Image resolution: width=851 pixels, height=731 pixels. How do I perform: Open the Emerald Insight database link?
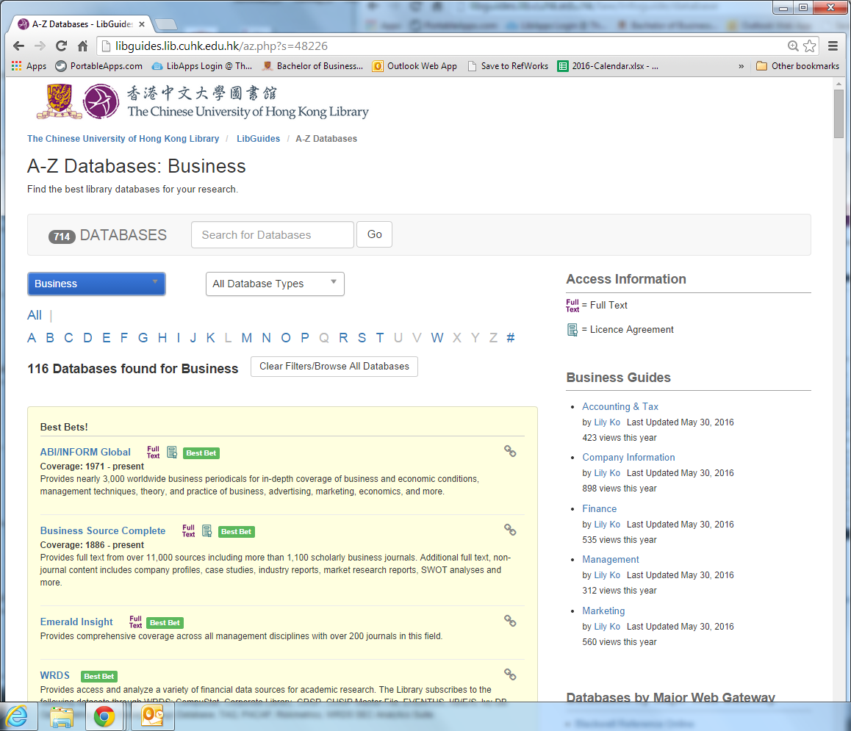pyautogui.click(x=76, y=622)
